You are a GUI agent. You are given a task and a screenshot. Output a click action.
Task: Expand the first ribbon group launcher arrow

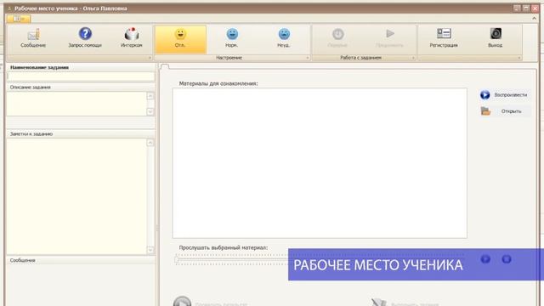coord(150,58)
